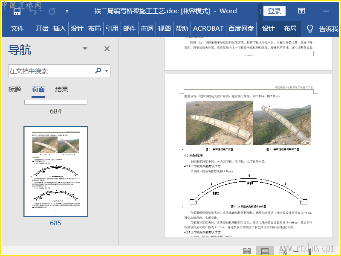Switch to Read Mode view icon
The width and height of the screenshot is (341, 256).
click(247, 251)
